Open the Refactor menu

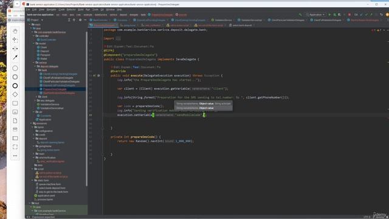(x=71, y=10)
